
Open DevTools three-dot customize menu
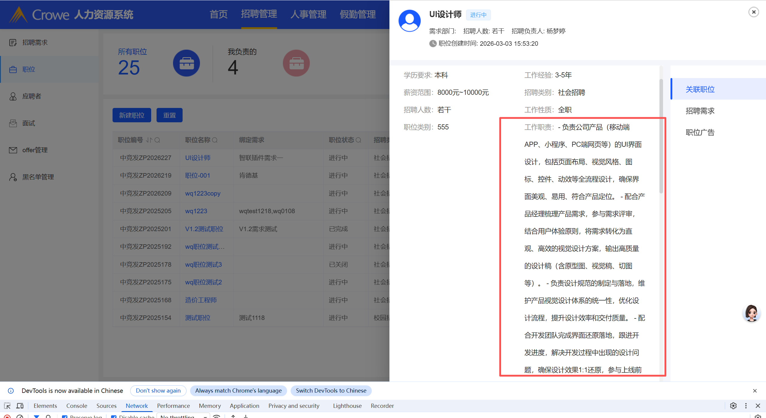(x=746, y=406)
